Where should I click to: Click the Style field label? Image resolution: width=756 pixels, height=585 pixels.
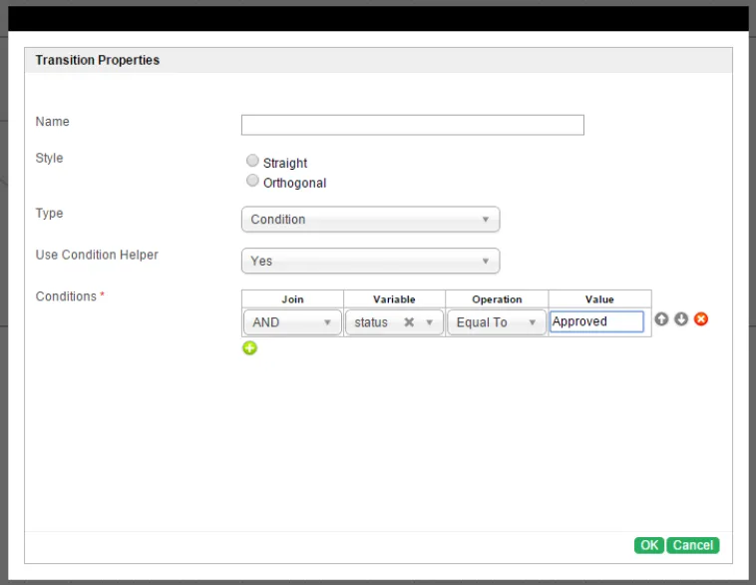coord(49,159)
